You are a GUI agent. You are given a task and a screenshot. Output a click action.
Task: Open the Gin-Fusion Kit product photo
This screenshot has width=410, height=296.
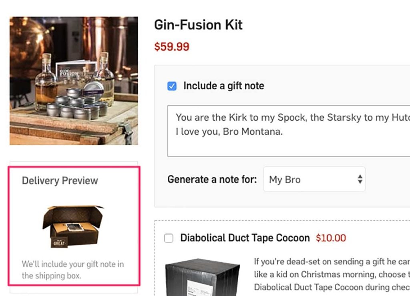tap(74, 81)
